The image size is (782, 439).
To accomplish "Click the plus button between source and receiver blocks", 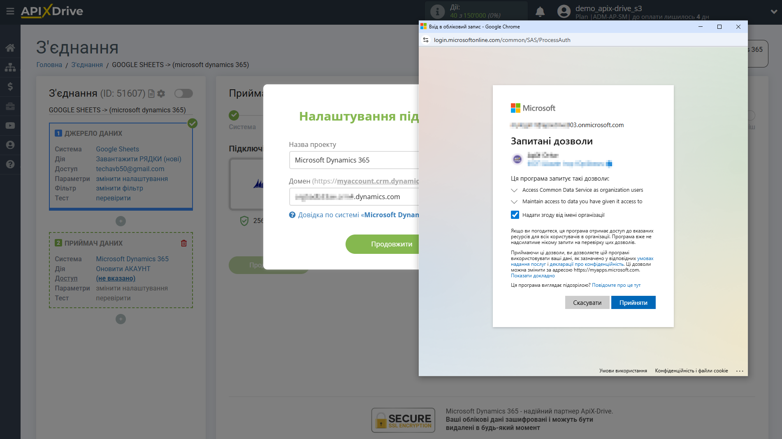I will (x=121, y=221).
